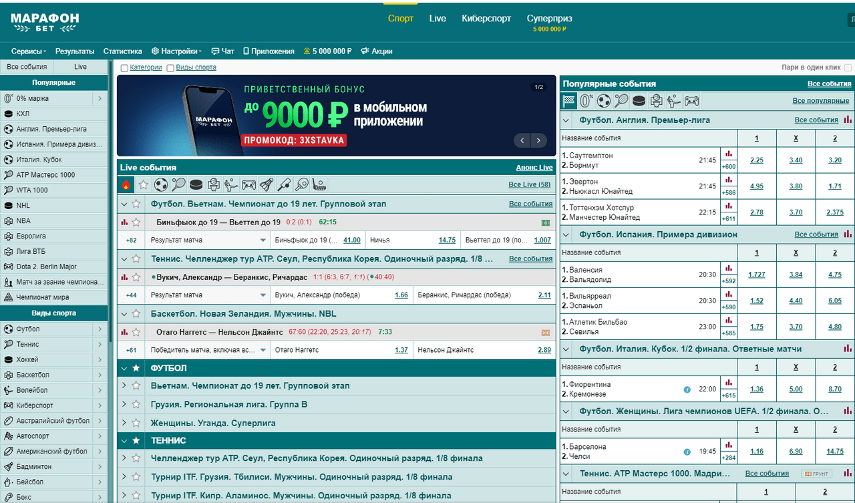Select the esports gamepad icon in Популярные события
This screenshot has height=503, width=855.
click(x=691, y=101)
